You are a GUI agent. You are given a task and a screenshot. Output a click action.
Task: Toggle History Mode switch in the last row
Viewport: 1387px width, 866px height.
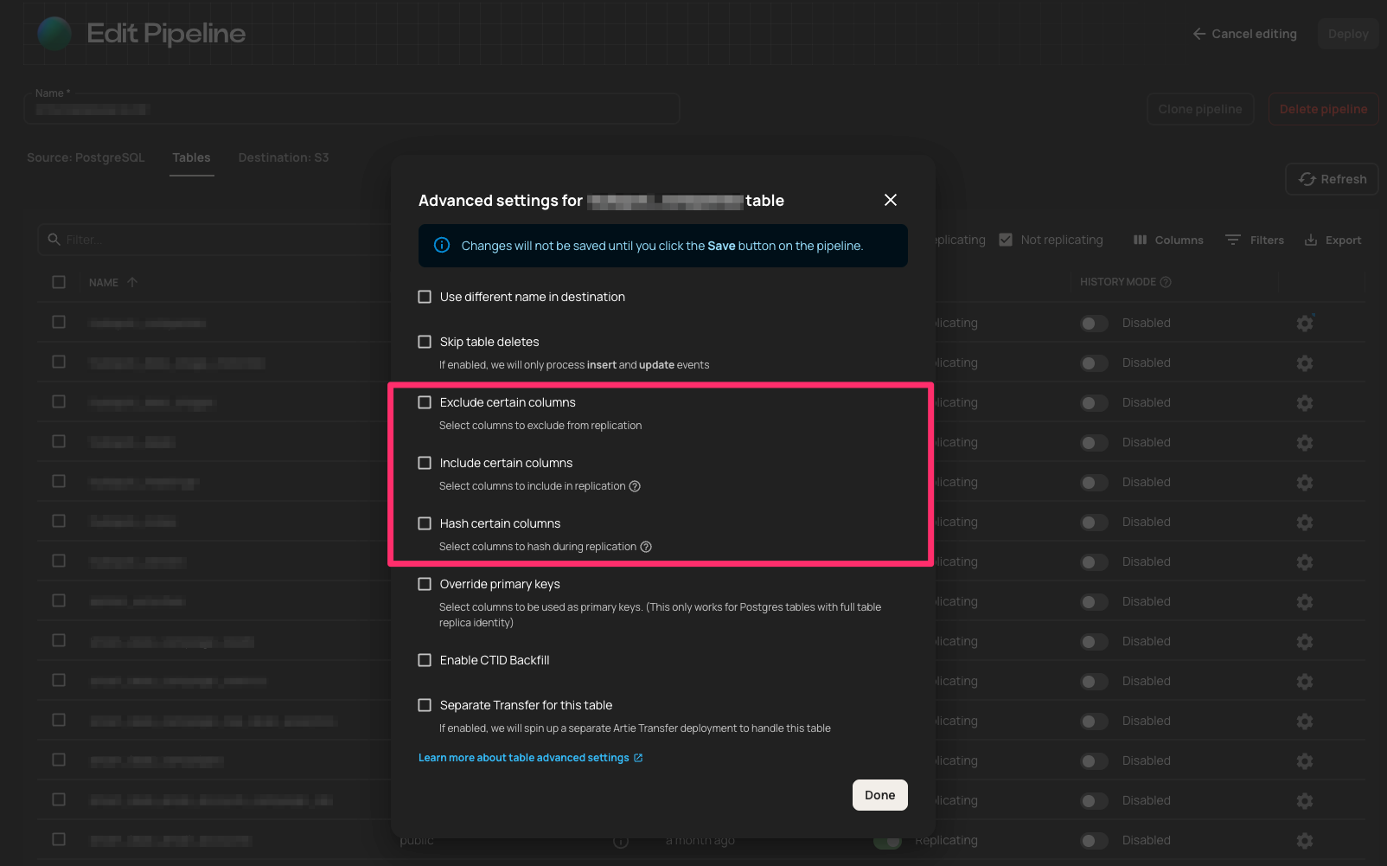click(1094, 840)
